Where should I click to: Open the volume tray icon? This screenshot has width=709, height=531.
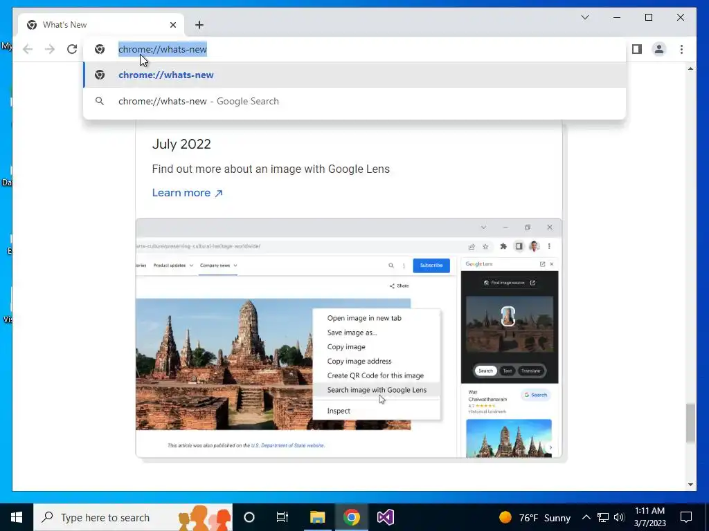click(x=619, y=517)
